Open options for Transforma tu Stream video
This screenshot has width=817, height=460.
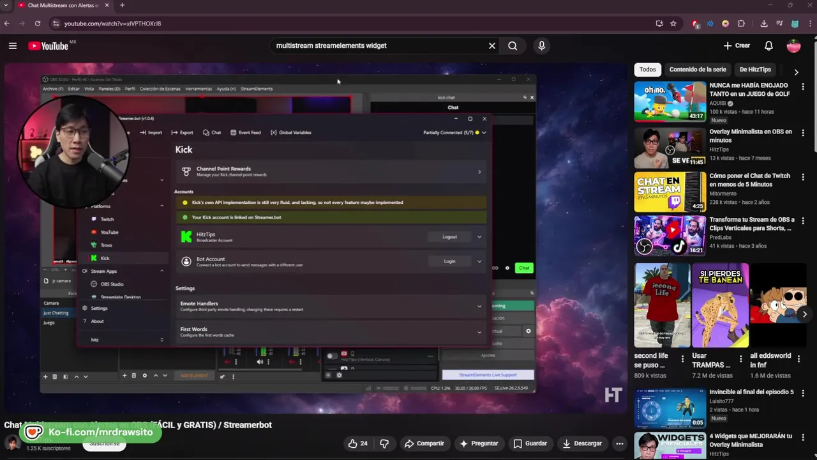pos(803,220)
